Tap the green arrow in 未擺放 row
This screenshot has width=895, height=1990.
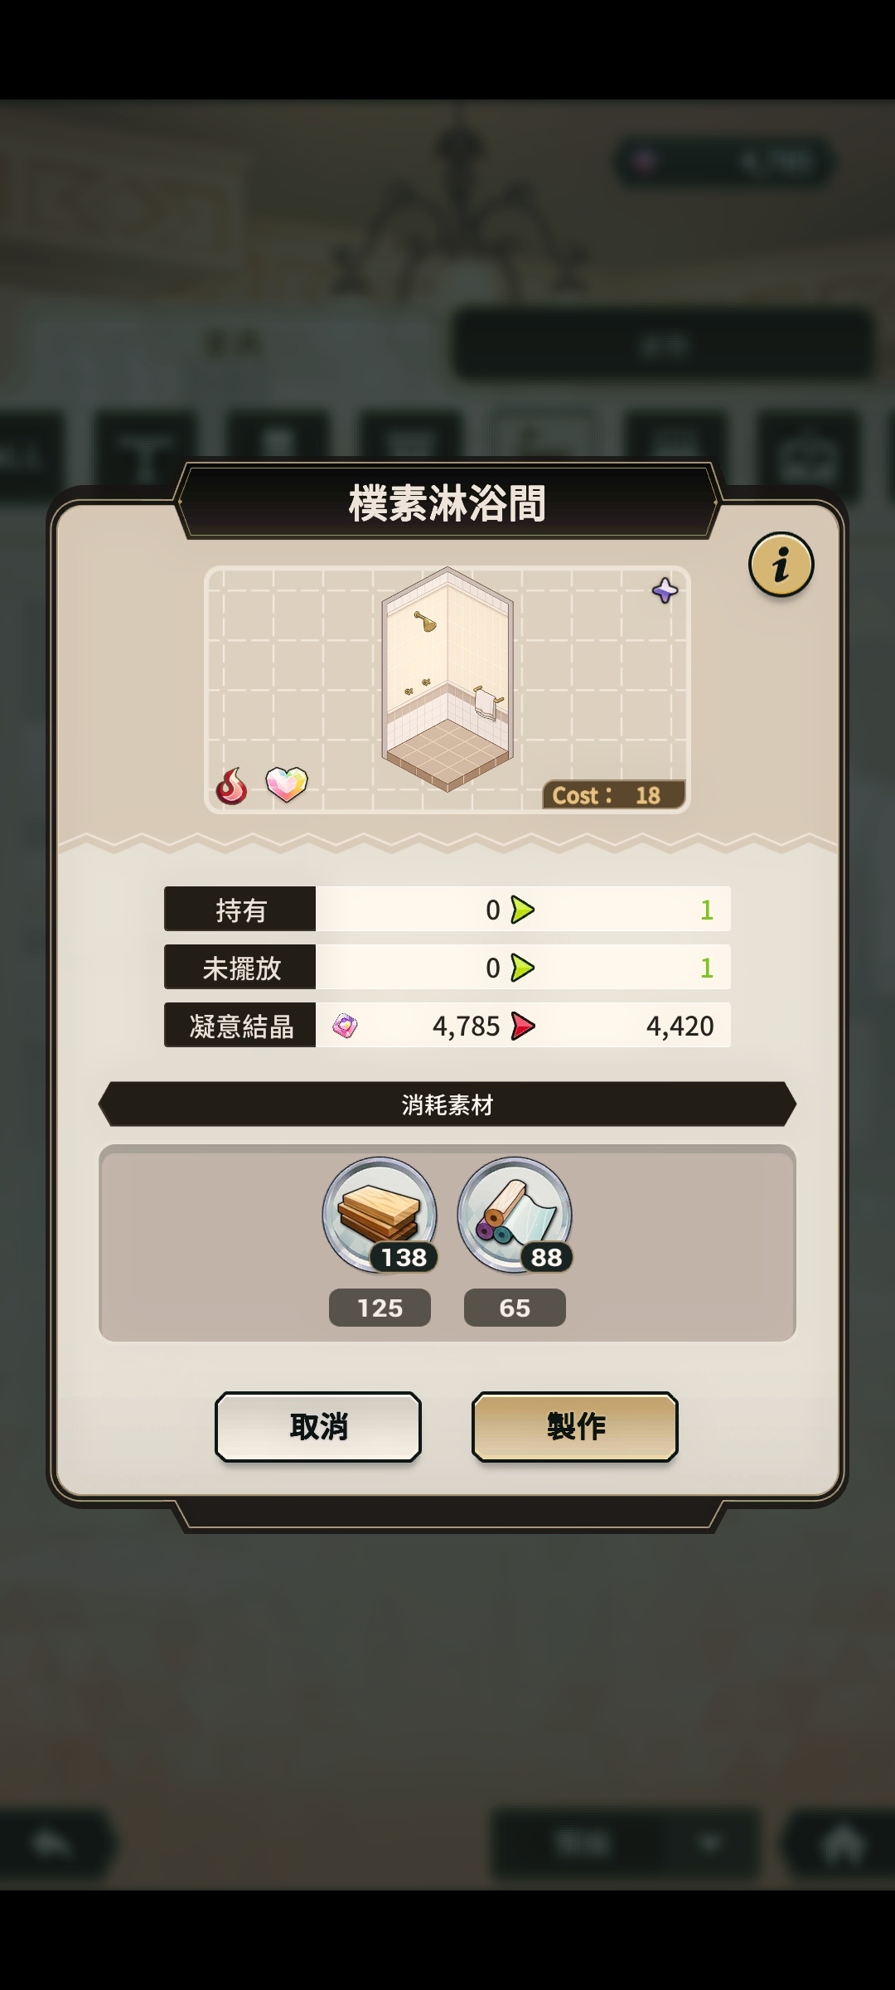[x=523, y=968]
